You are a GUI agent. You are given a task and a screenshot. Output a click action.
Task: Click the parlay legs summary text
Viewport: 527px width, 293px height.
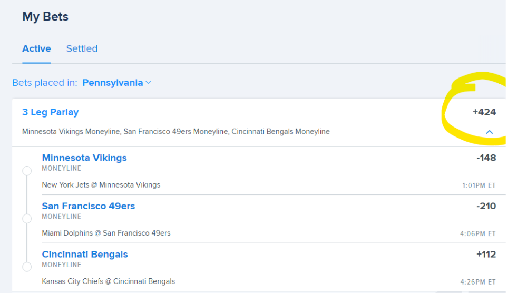coord(176,132)
